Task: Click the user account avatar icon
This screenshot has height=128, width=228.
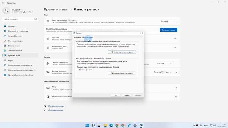Action: 6,11
